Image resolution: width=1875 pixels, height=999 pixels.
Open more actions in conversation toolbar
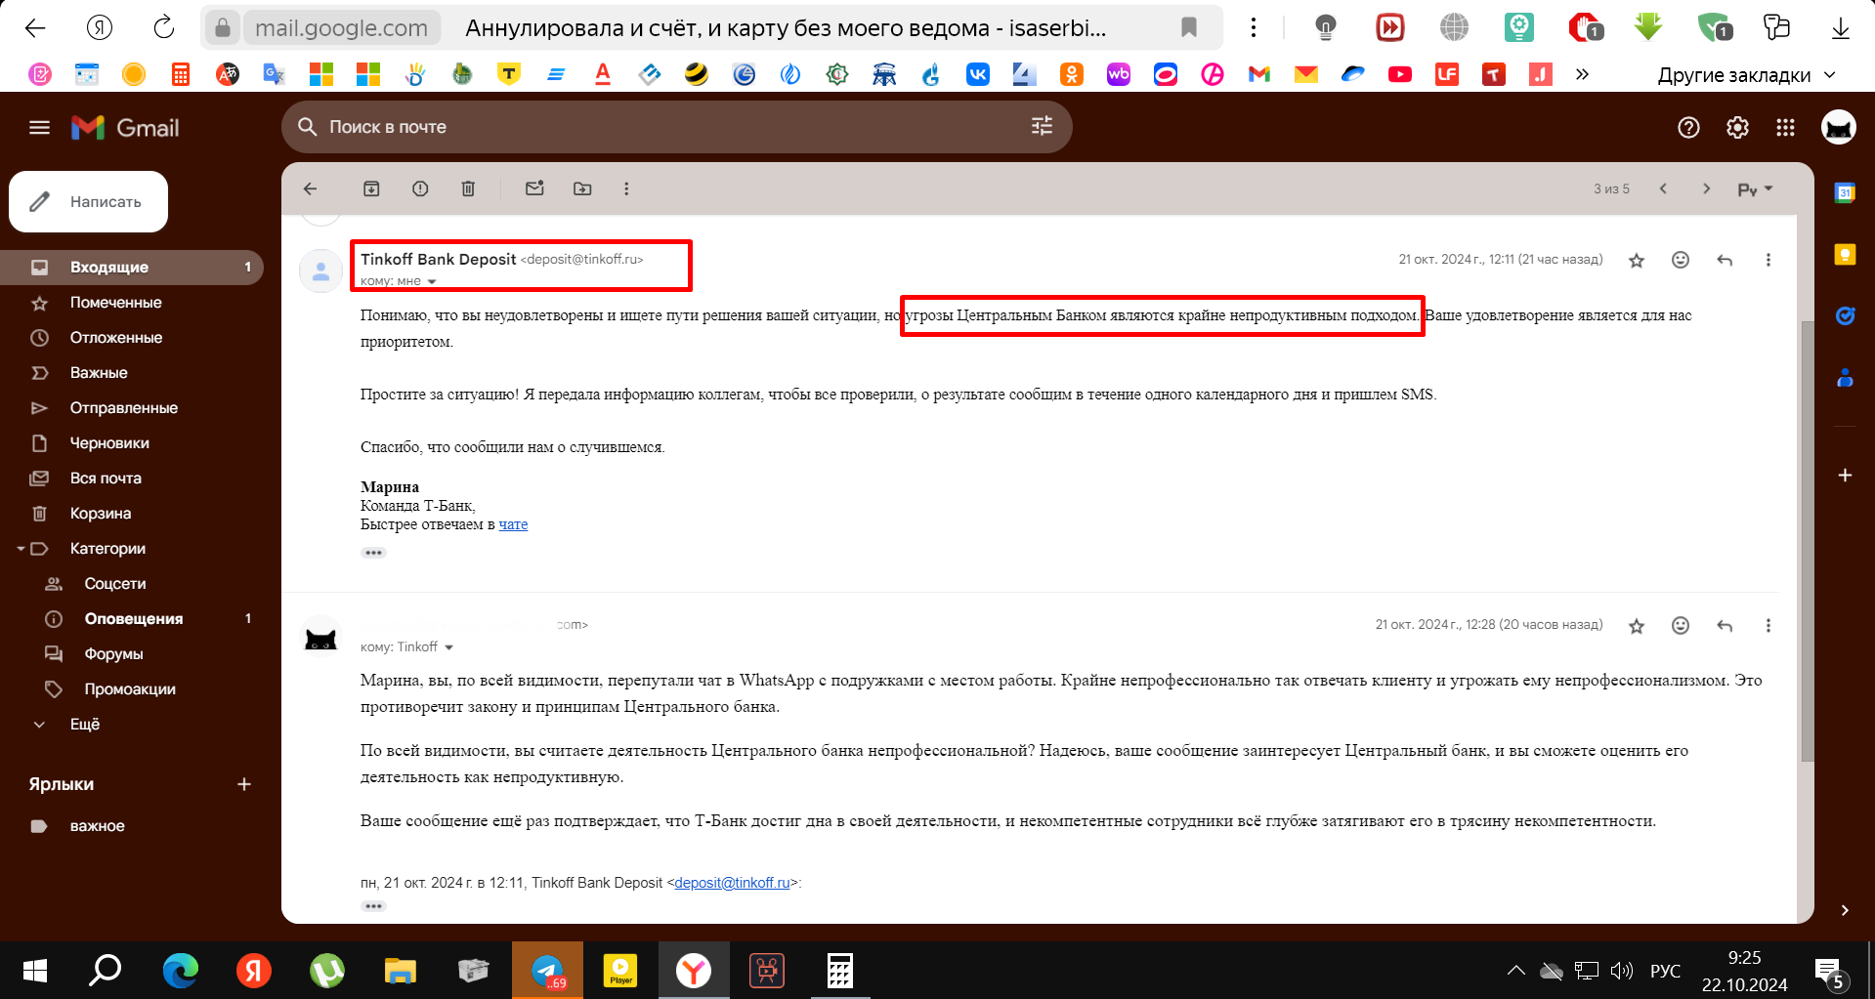click(626, 188)
